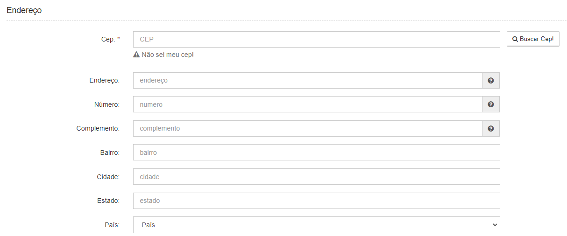567x236 pixels.
Task: Open the Não sei meu cep! link
Action: 167,55
